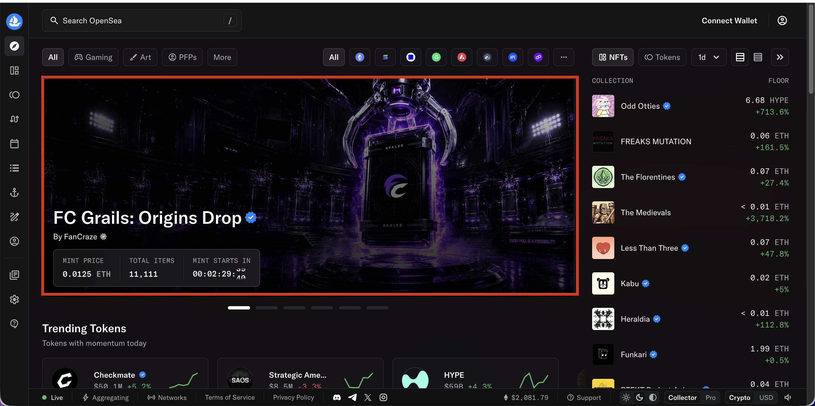
Task: Open the Privacy Policy link
Action: tap(294, 397)
